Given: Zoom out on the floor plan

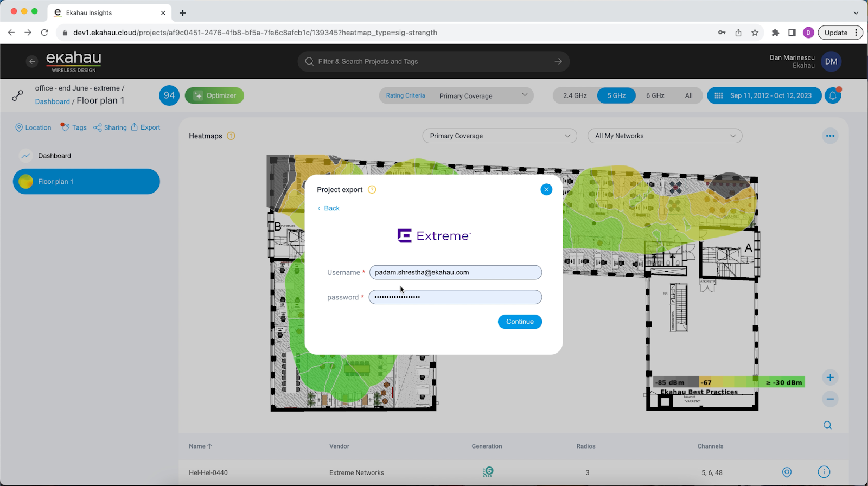Looking at the screenshot, I should pos(830,399).
